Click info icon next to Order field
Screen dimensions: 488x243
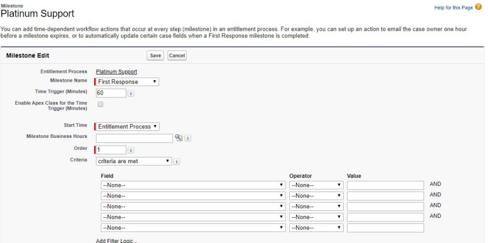click(131, 150)
